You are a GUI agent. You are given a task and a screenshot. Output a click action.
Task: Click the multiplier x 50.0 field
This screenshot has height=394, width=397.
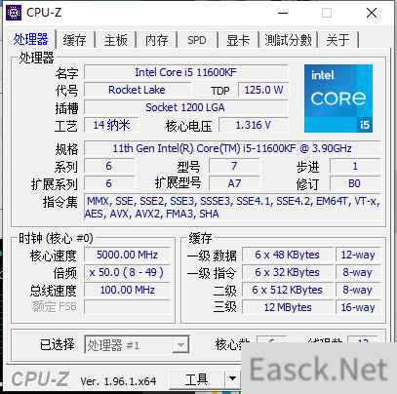[x=128, y=272]
